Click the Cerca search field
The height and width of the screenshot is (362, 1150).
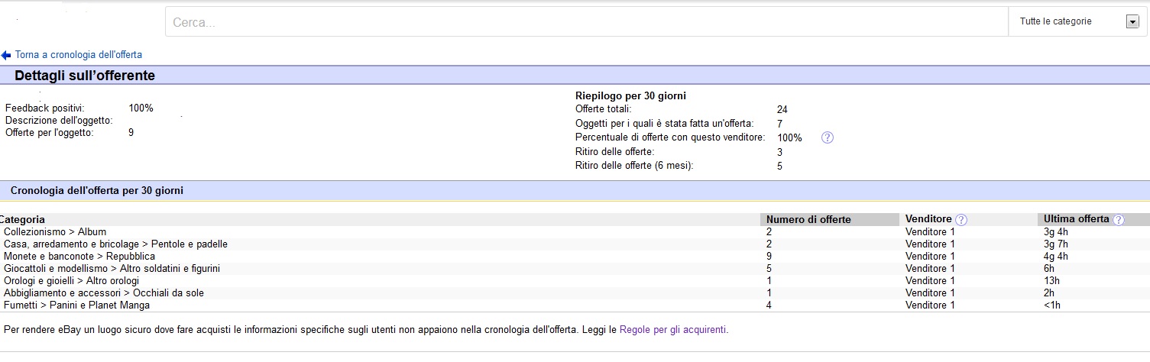coord(586,22)
